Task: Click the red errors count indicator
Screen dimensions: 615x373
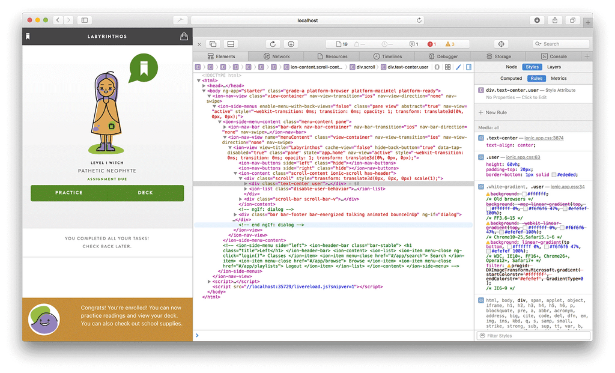Action: 432,44
